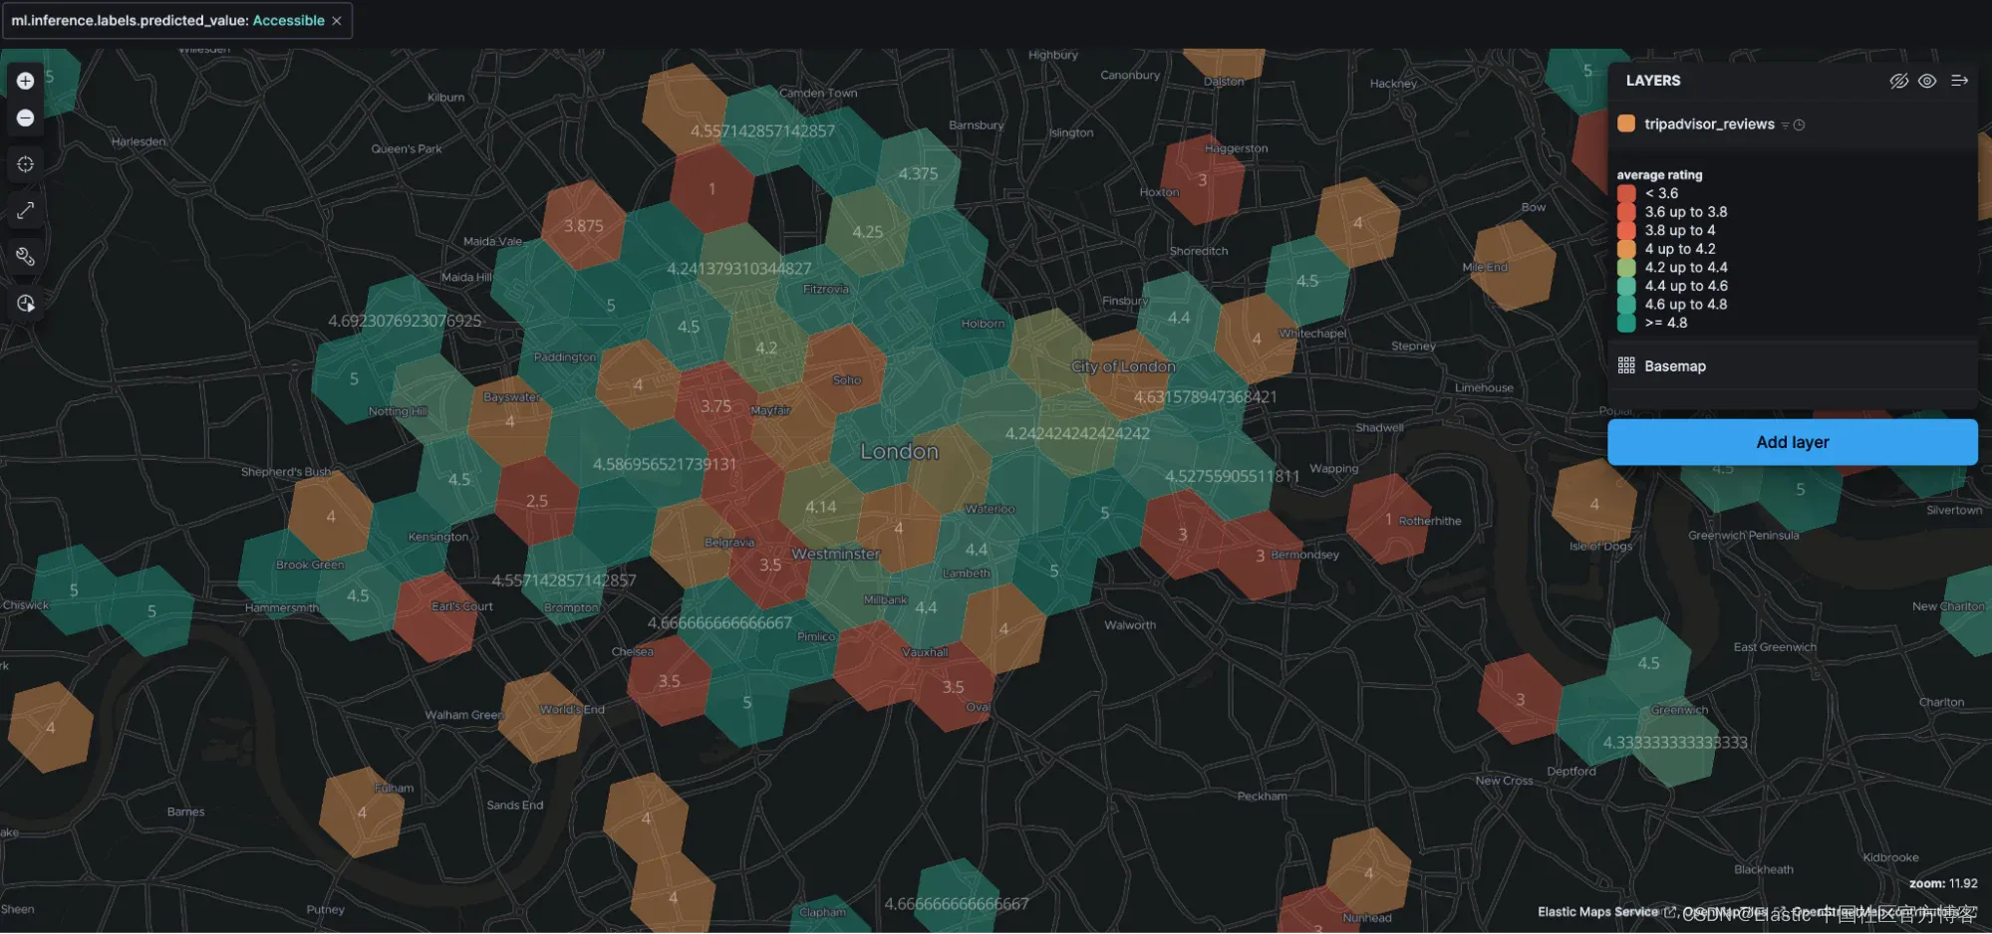Screen dimensions: 1992x934
Task: Click the red hexagon labeled 3 at Haggerston
Action: tap(1203, 180)
